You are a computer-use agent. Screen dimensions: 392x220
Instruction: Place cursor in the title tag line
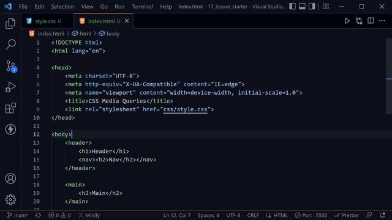(119, 101)
